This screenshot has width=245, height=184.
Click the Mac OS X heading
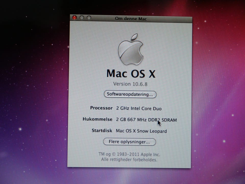pos(131,74)
